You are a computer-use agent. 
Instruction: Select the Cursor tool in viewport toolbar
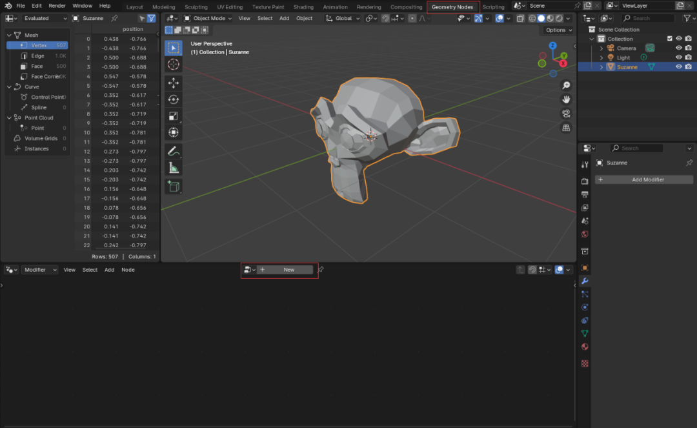pyautogui.click(x=173, y=65)
